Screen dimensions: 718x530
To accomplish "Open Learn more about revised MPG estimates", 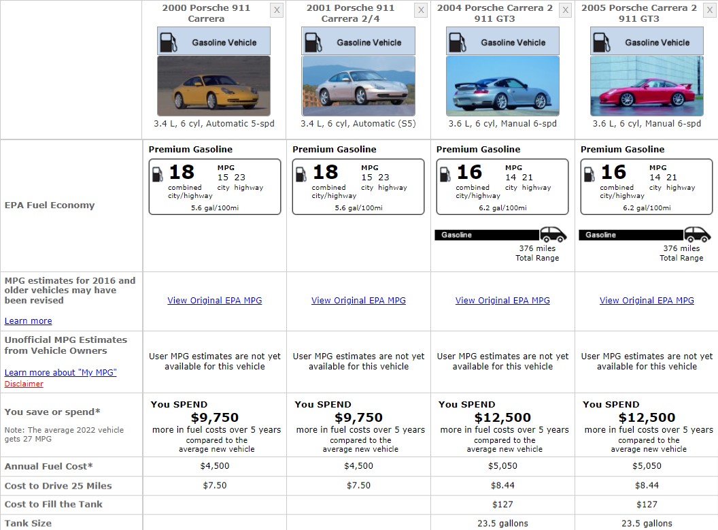I will (x=29, y=321).
